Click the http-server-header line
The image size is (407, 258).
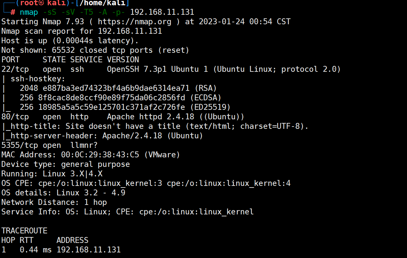pos(102,136)
